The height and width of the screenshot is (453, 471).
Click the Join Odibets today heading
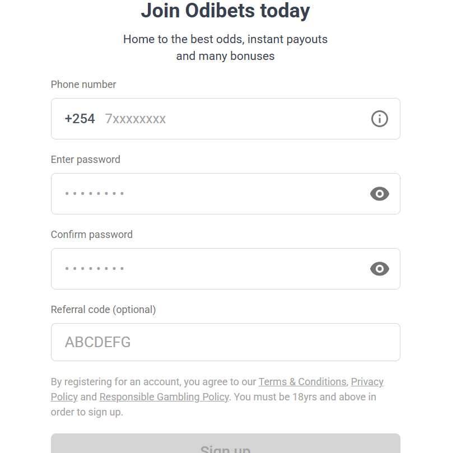(x=225, y=11)
